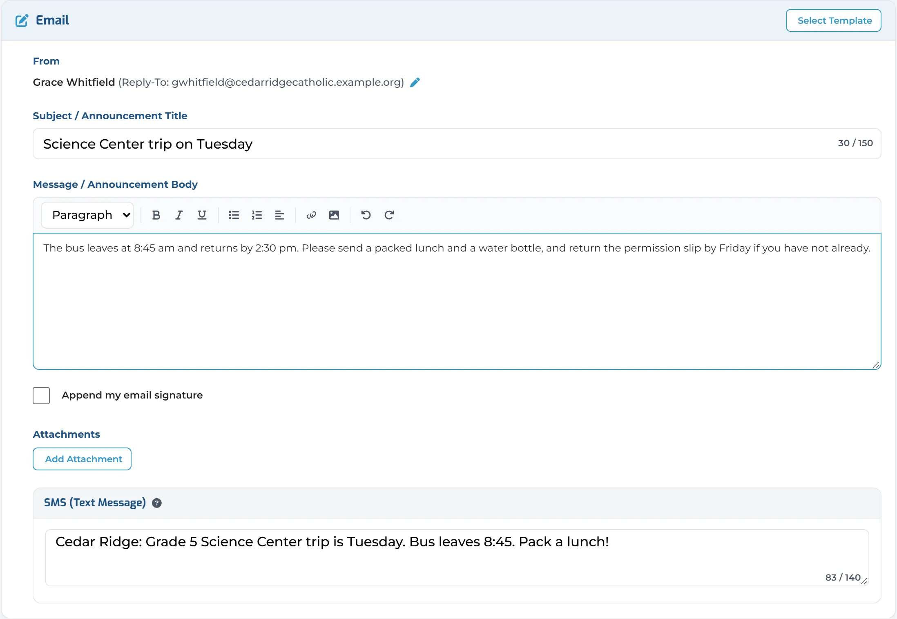Click the Add Attachment button

(x=82, y=459)
